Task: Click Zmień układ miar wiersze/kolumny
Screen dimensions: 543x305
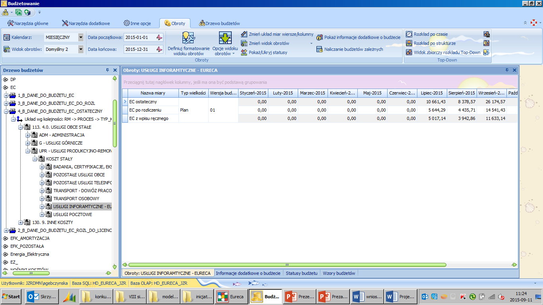Action: pyautogui.click(x=277, y=34)
